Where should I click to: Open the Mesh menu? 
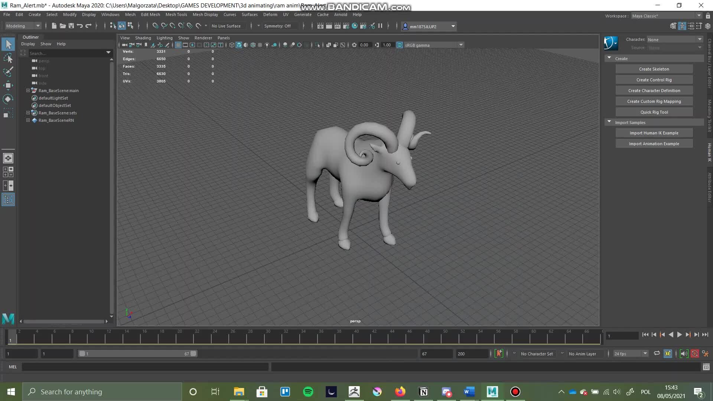pyautogui.click(x=130, y=14)
